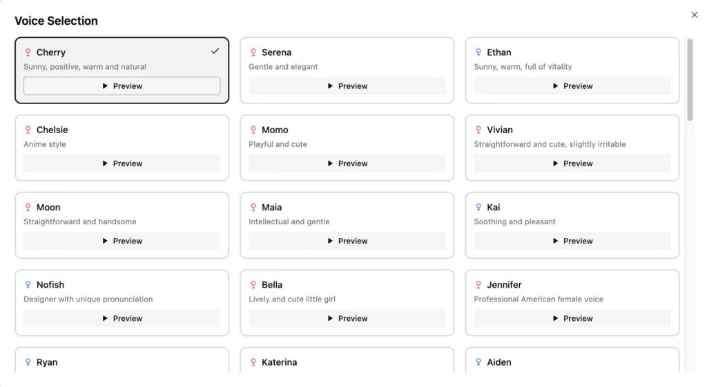Play the Cherry voice preview
Viewport: 707px width, 387px height.
[122, 86]
